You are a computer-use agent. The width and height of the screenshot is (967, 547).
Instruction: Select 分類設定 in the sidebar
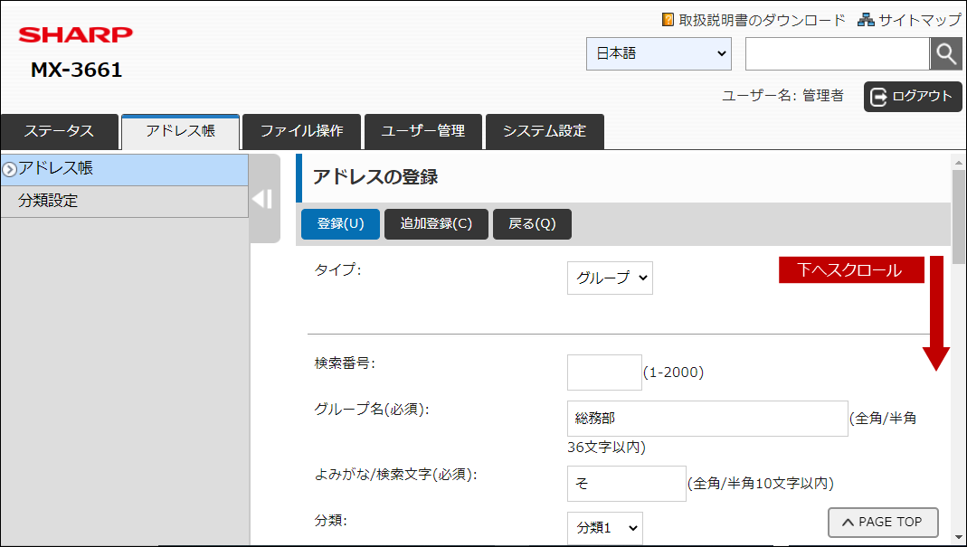(x=125, y=201)
